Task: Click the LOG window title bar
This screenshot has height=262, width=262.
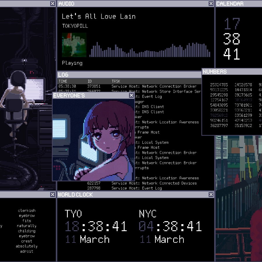Action: tap(129, 75)
